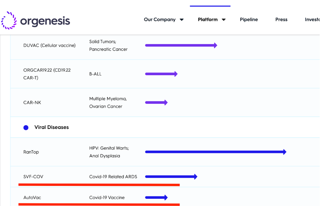Click the RanTop blue progress arrow
Viewport: 321px width, 206px height.
pyautogui.click(x=216, y=152)
